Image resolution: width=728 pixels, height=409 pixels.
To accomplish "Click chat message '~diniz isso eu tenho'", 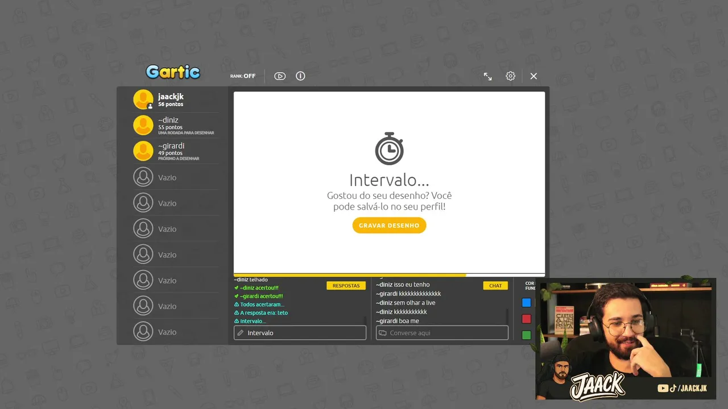I will [403, 285].
